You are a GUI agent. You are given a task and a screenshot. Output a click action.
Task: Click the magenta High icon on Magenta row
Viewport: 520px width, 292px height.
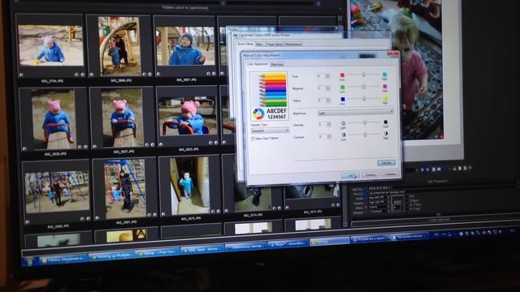[x=384, y=87]
